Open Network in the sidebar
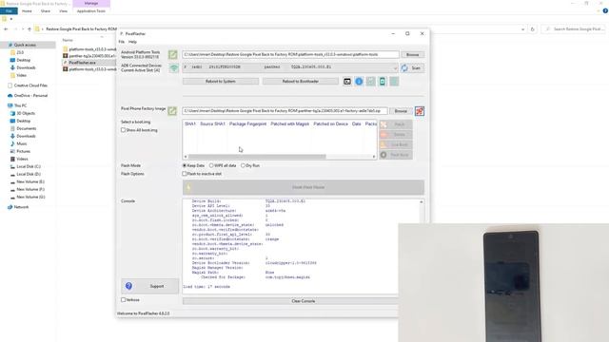 pos(21,207)
